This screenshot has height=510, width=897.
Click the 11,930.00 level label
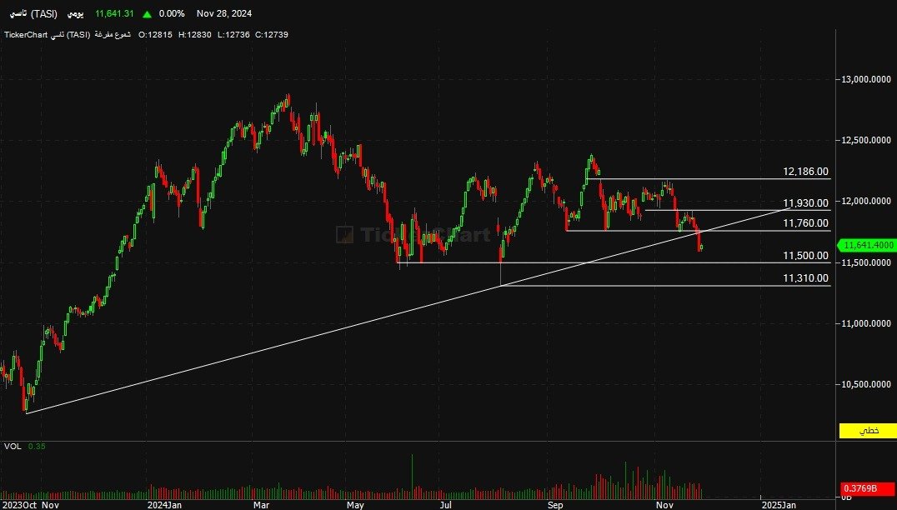pyautogui.click(x=805, y=203)
